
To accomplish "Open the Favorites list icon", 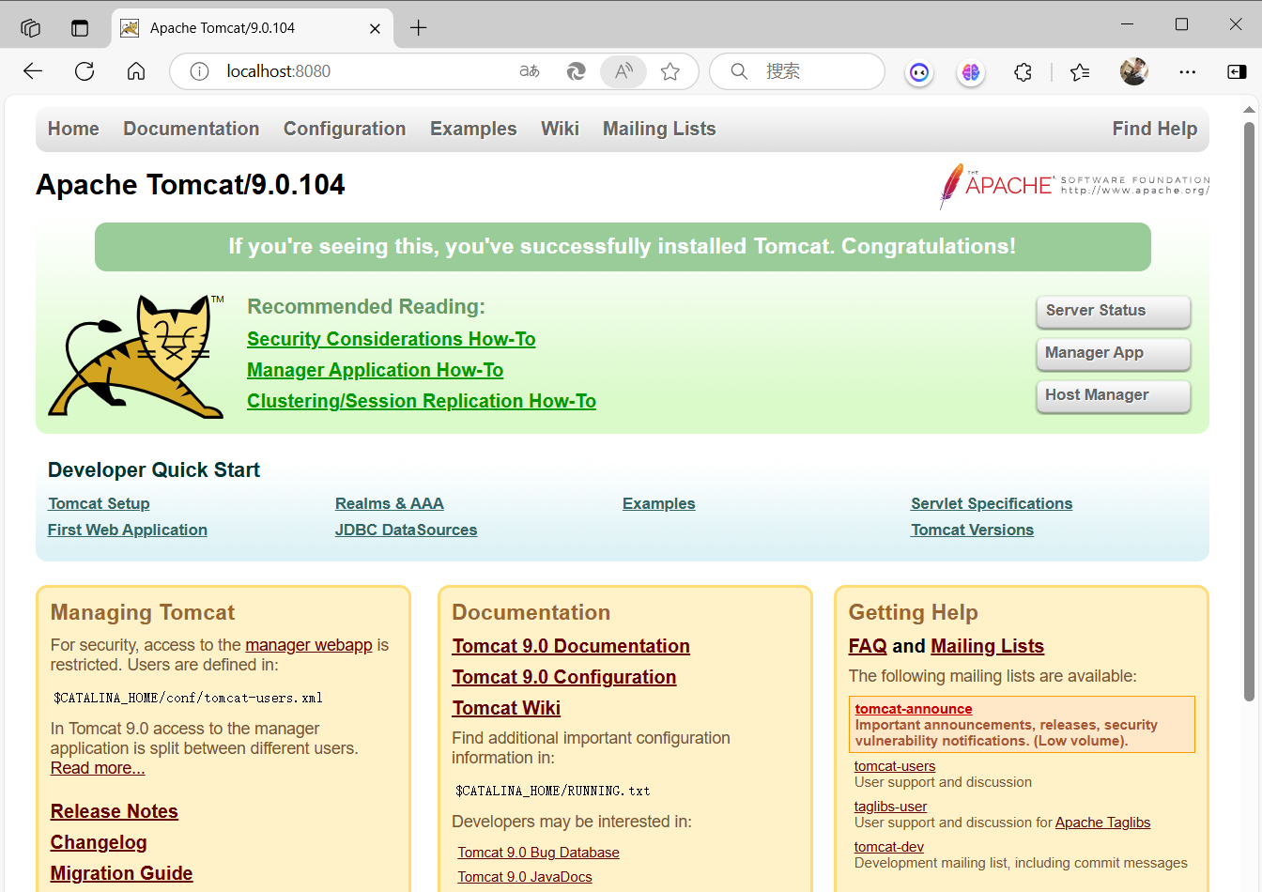I will tap(1080, 72).
